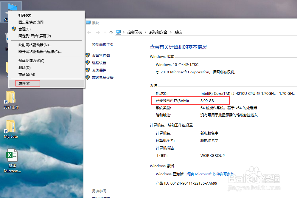Select 删除(D) in context menu
Viewport: 297px width, 198px height.
click(x=46, y=67)
